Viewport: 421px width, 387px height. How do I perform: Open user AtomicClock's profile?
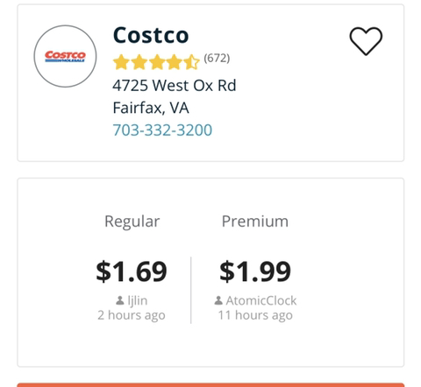pos(261,300)
